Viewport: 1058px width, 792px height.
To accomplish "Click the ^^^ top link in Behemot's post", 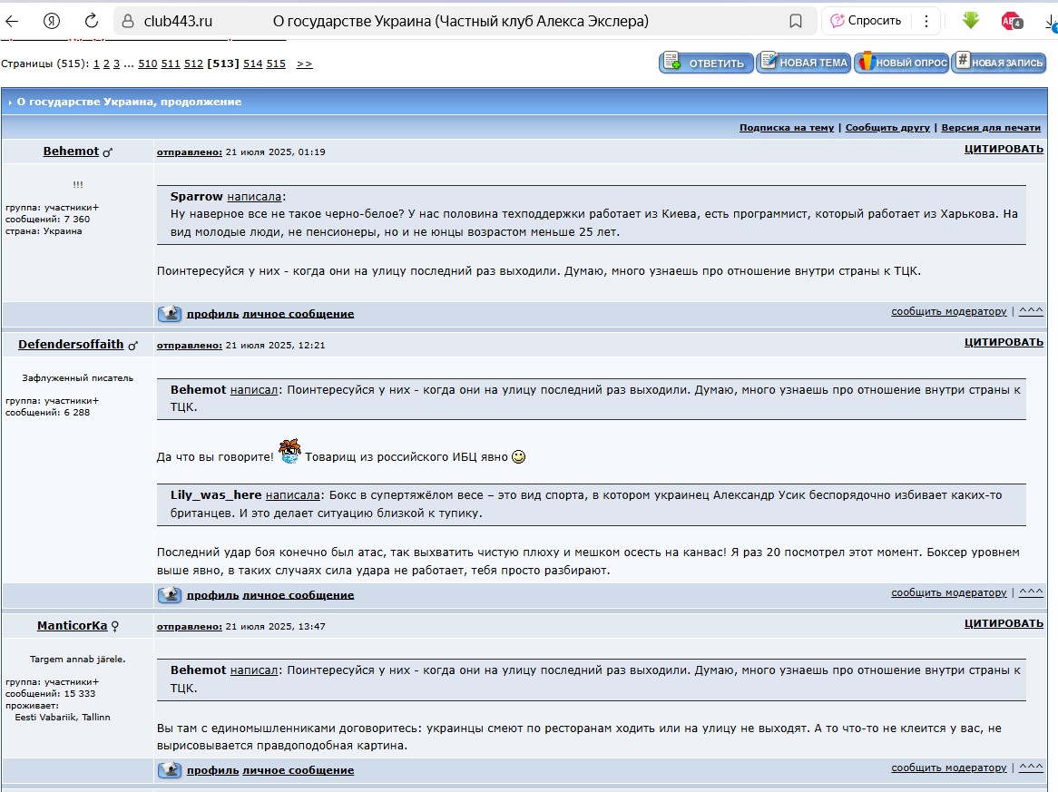I will (x=1031, y=311).
